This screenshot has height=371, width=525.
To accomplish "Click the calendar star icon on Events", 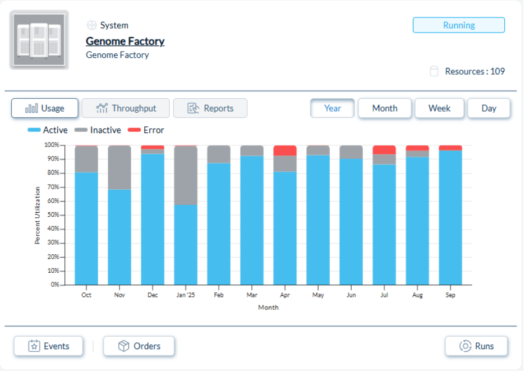I will pyautogui.click(x=34, y=346).
